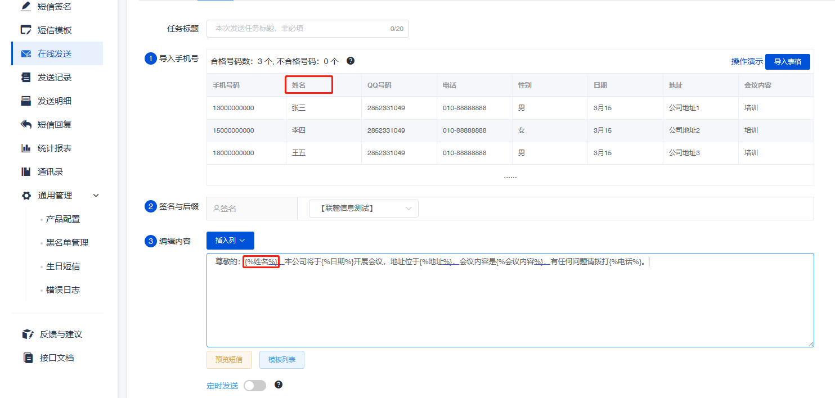The image size is (835, 398).
Task: Click inside the message content textarea
Action: pos(510,300)
